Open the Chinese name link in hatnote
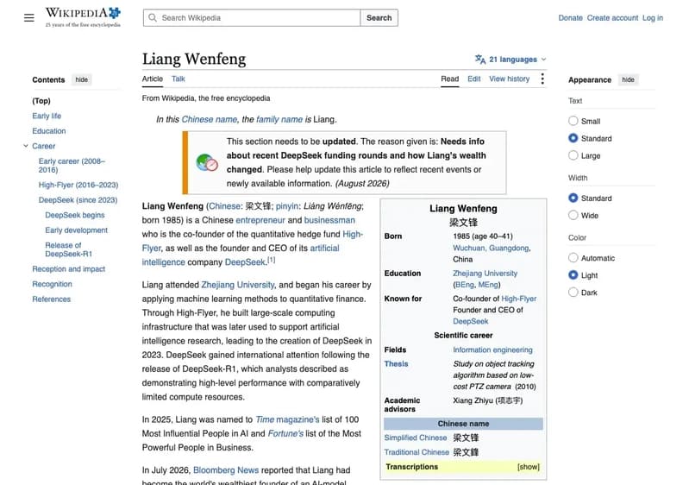 pyautogui.click(x=210, y=119)
